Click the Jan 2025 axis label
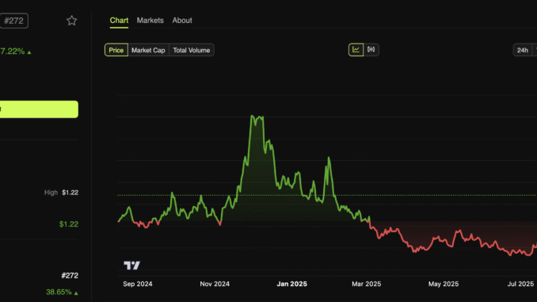Screen dimensions: 537x302 coord(291,284)
